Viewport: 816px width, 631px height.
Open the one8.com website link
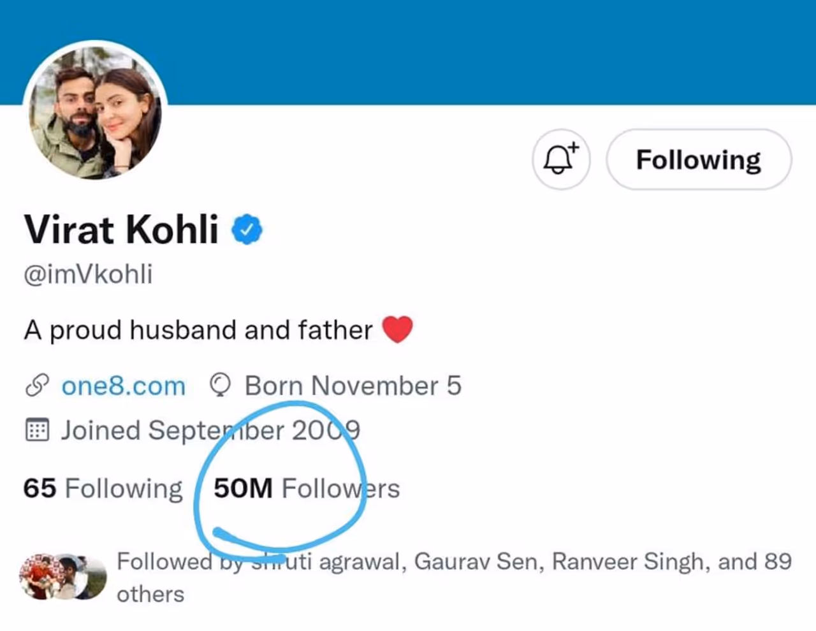[x=123, y=386]
